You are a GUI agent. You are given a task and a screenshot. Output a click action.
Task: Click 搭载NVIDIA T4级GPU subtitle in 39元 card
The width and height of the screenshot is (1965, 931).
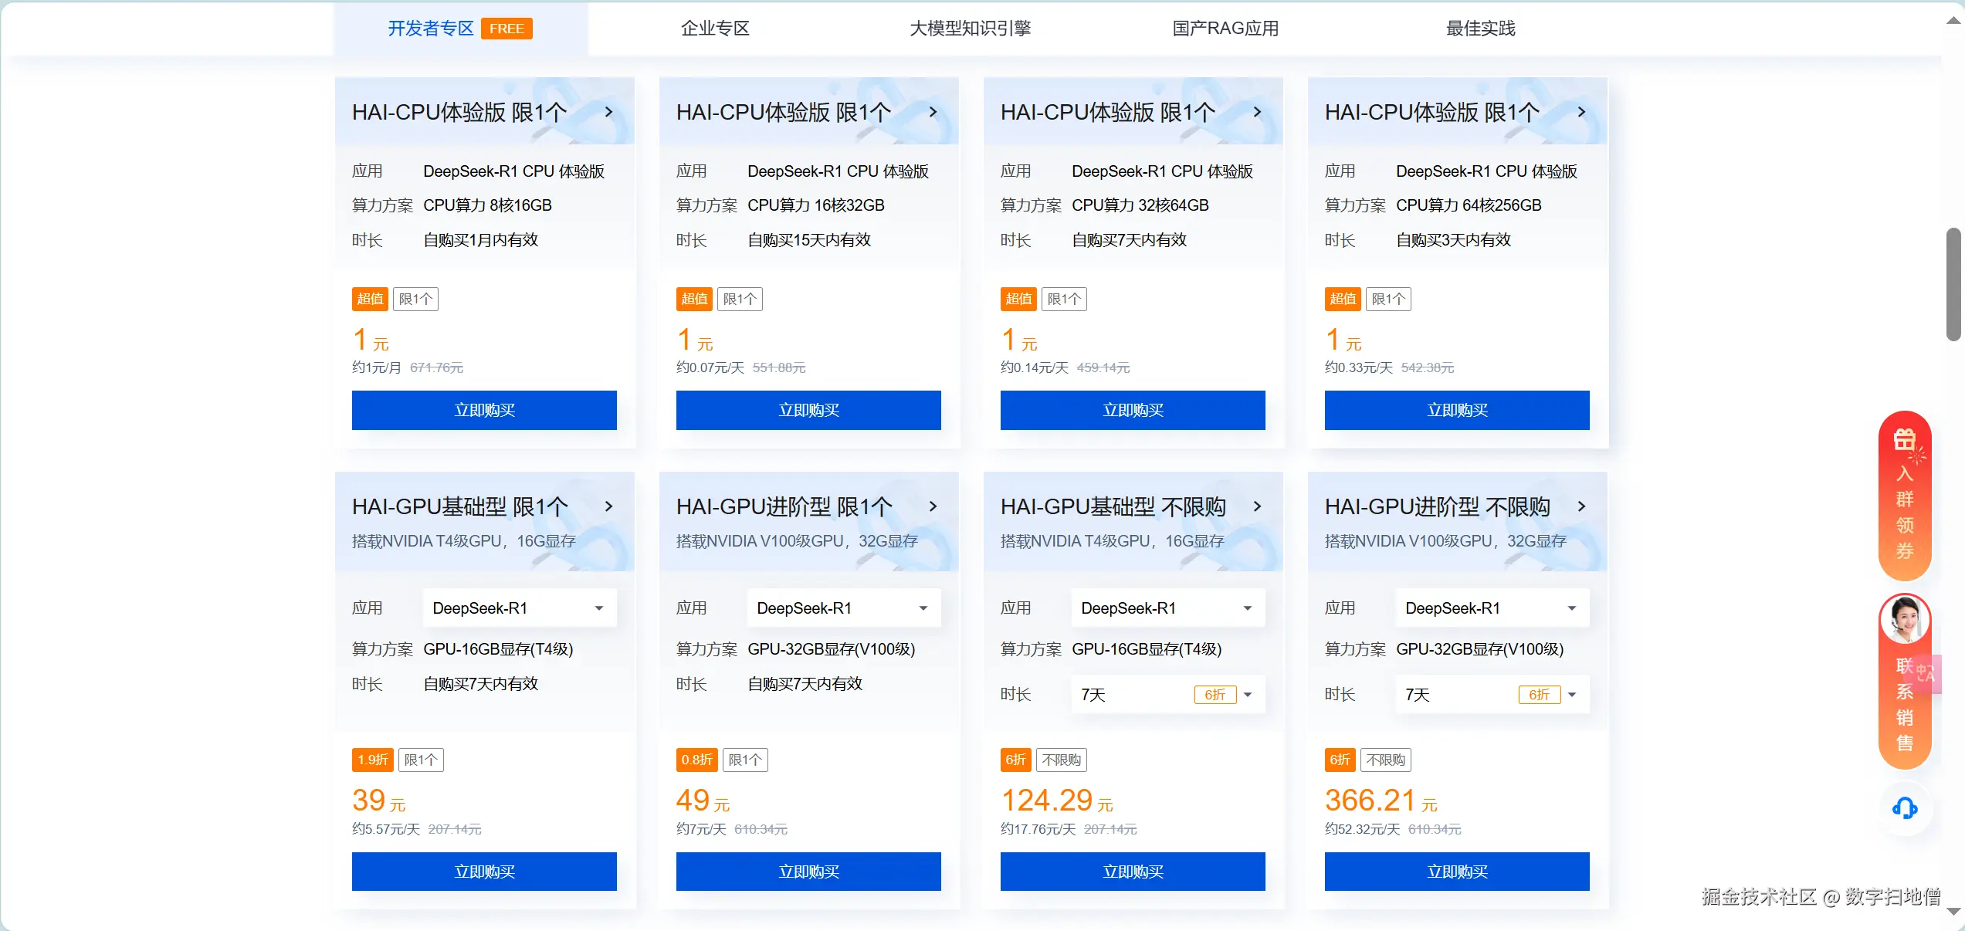tap(464, 541)
